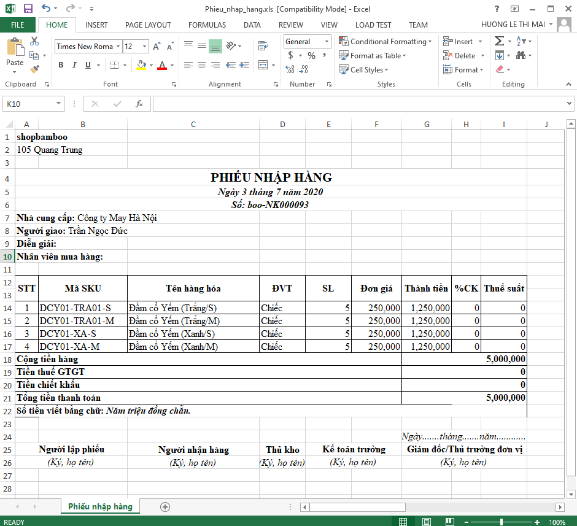Switch to the REVIEW tab
The width and height of the screenshot is (577, 526).
pos(291,25)
